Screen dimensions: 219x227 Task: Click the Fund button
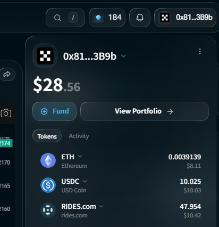tap(55, 111)
